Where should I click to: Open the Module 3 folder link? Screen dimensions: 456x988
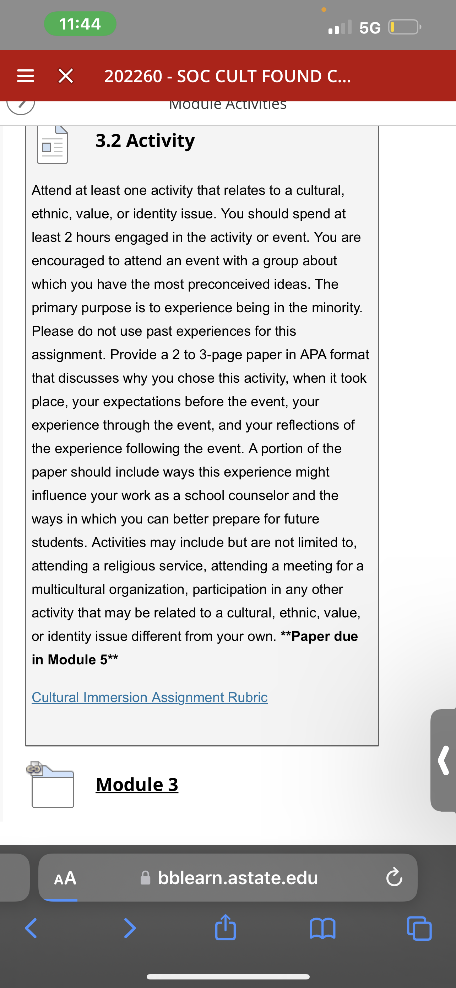(137, 784)
